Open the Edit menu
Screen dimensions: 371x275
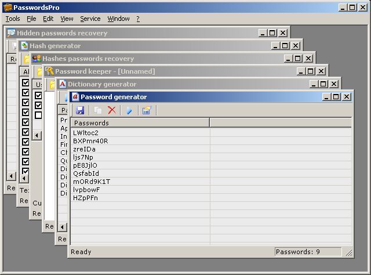48,19
